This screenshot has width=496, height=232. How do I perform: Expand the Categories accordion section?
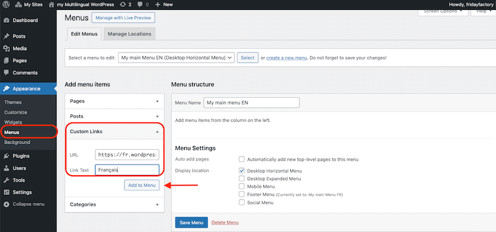click(115, 205)
